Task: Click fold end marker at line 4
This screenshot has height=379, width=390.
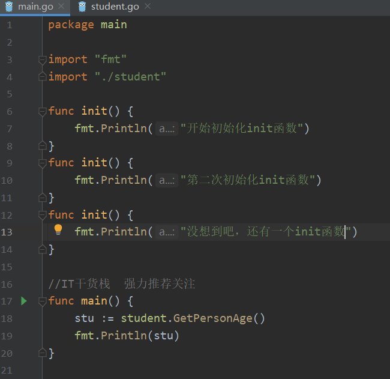Action: click(x=43, y=77)
